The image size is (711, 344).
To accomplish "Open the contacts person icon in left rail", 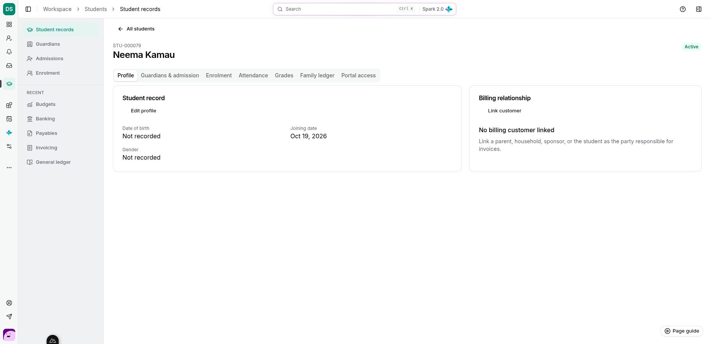I will coord(9,38).
